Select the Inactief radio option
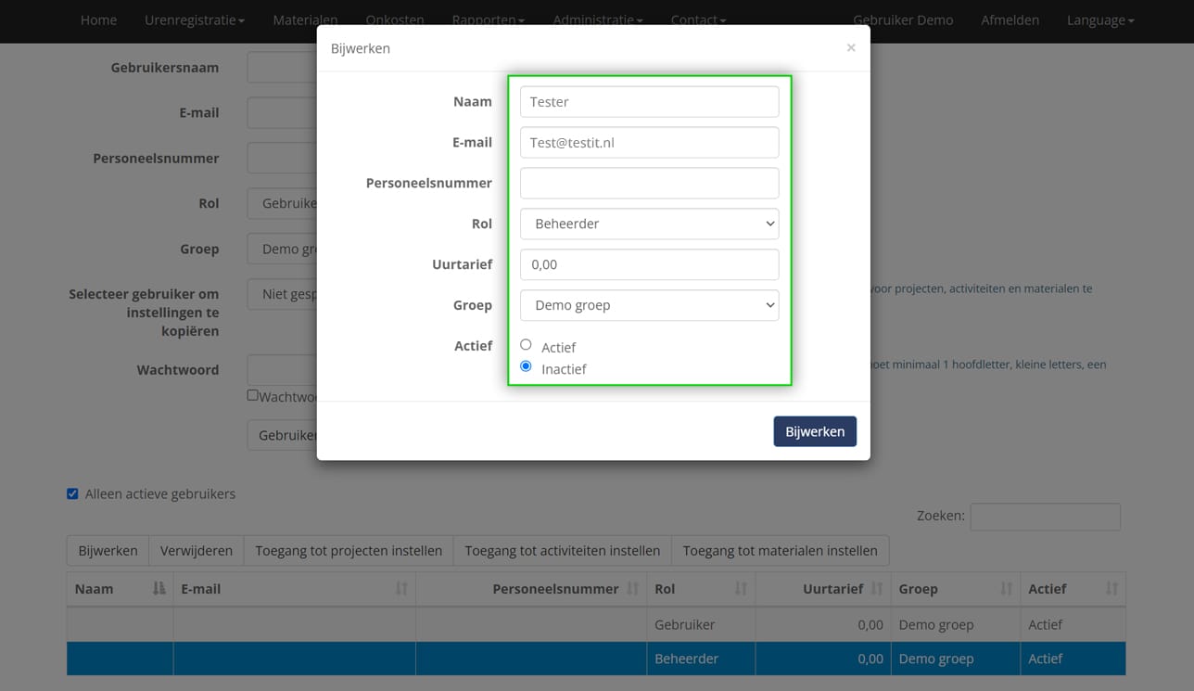 click(x=526, y=366)
